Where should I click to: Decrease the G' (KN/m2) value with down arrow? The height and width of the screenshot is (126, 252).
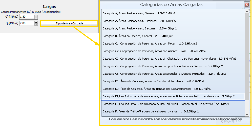pyautogui.click(x=36, y=18)
